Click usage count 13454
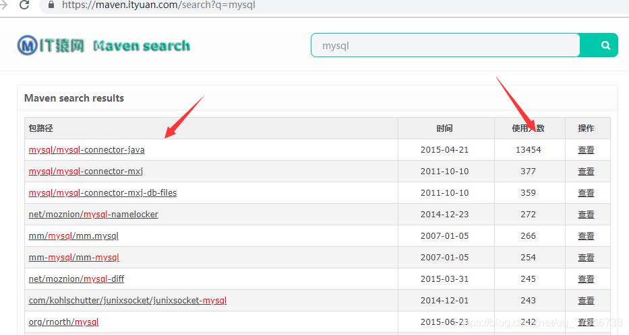The height and width of the screenshot is (335, 629). [x=529, y=150]
